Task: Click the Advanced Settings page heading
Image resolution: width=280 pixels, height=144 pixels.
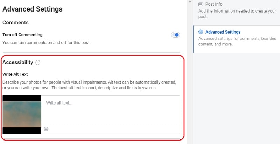Action: (x=33, y=9)
